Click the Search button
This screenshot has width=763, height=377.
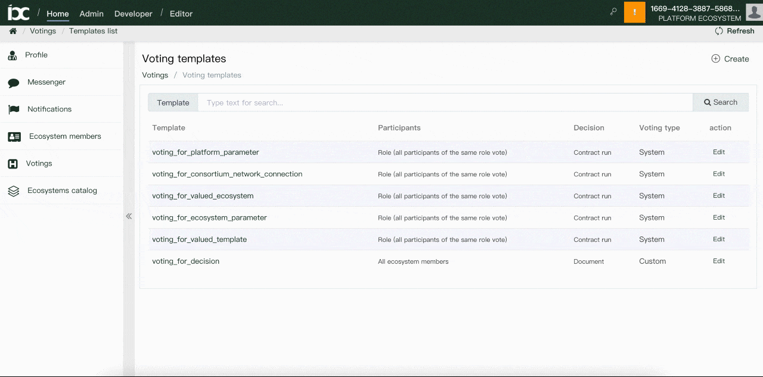point(720,102)
